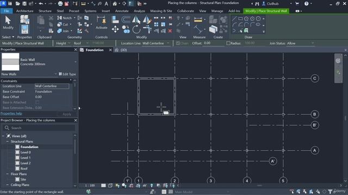Click the 1 : 100 view scale
Image resolution: width=348 pixels, height=195 pixels.
tap(90, 185)
